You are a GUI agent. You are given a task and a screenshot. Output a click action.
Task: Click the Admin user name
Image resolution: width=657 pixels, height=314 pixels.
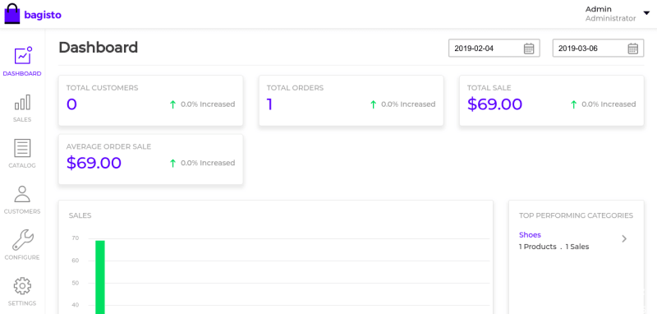(599, 9)
